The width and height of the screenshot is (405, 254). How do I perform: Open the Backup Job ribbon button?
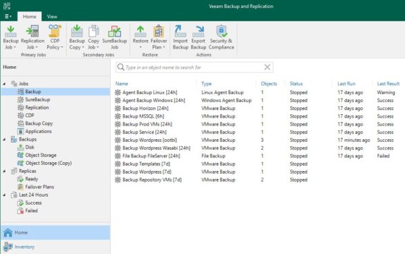[11, 37]
